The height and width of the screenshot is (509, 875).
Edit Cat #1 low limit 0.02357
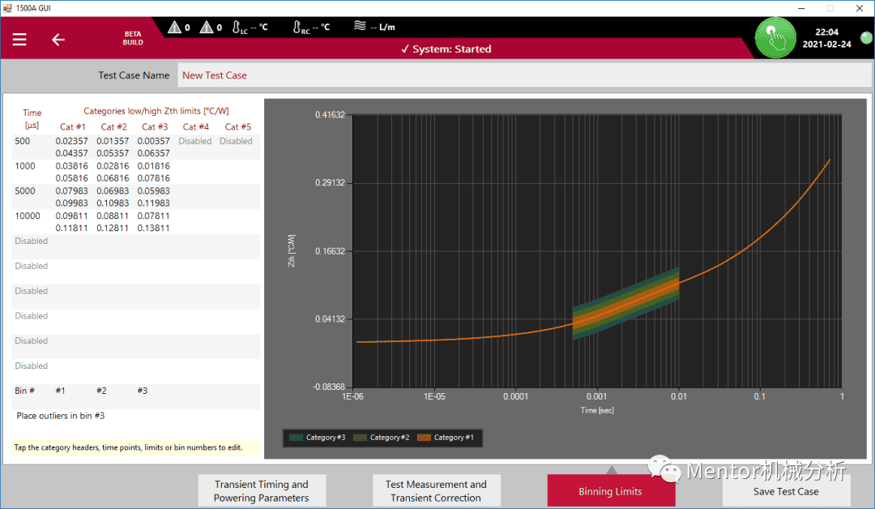click(x=71, y=141)
